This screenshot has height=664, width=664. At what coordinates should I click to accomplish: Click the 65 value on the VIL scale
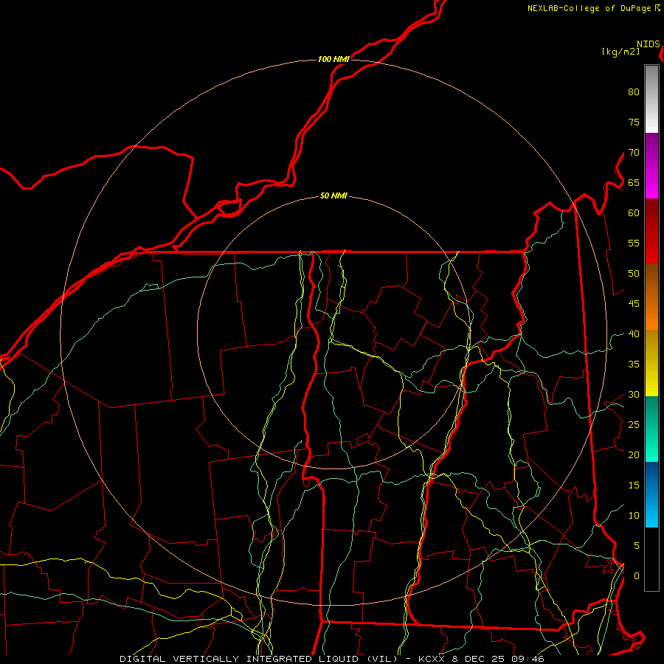pyautogui.click(x=634, y=182)
